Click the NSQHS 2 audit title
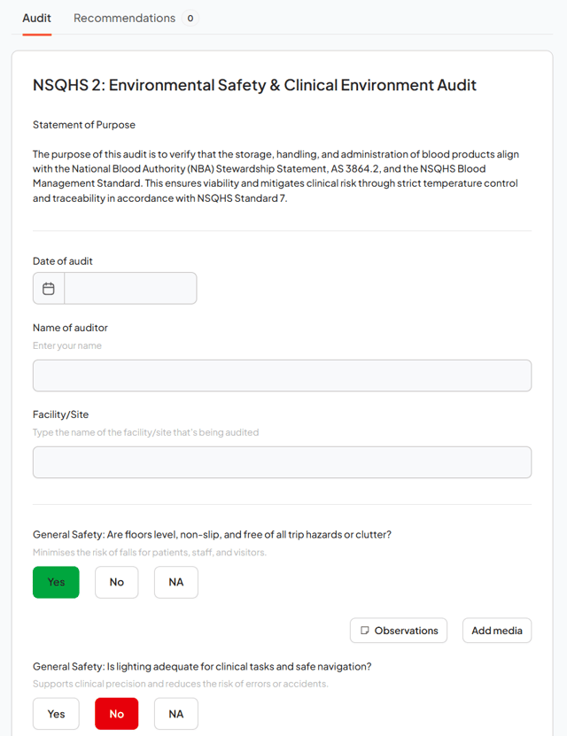Image resolution: width=567 pixels, height=736 pixels. point(254,85)
